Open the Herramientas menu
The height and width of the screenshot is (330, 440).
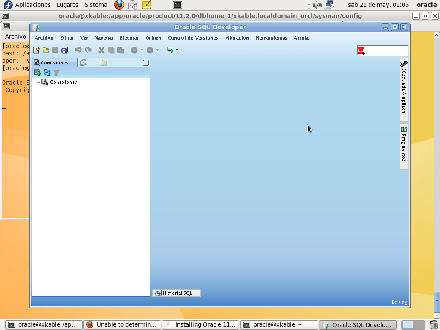tap(272, 38)
